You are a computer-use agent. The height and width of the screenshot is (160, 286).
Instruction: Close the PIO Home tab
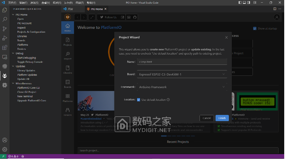click(106, 9)
